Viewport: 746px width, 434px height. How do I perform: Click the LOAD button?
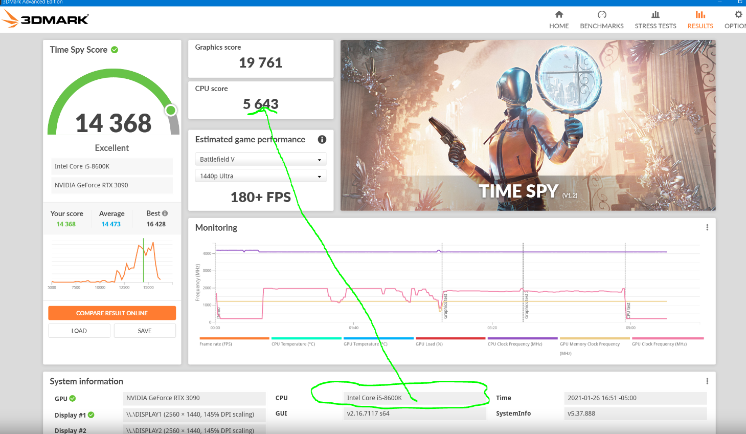pos(79,331)
